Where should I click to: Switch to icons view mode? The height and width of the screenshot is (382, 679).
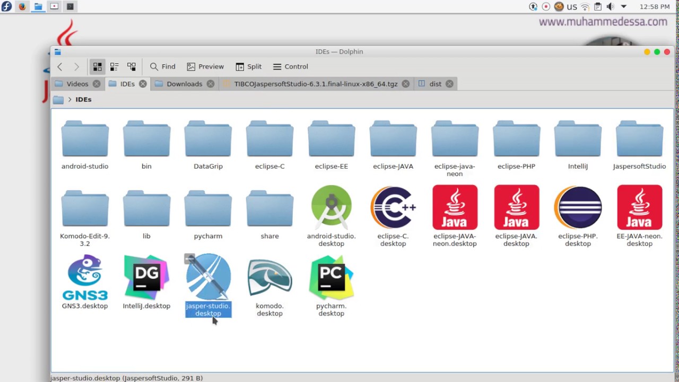coord(98,66)
